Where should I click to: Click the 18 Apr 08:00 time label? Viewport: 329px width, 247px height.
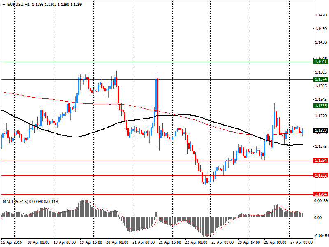[38, 242]
